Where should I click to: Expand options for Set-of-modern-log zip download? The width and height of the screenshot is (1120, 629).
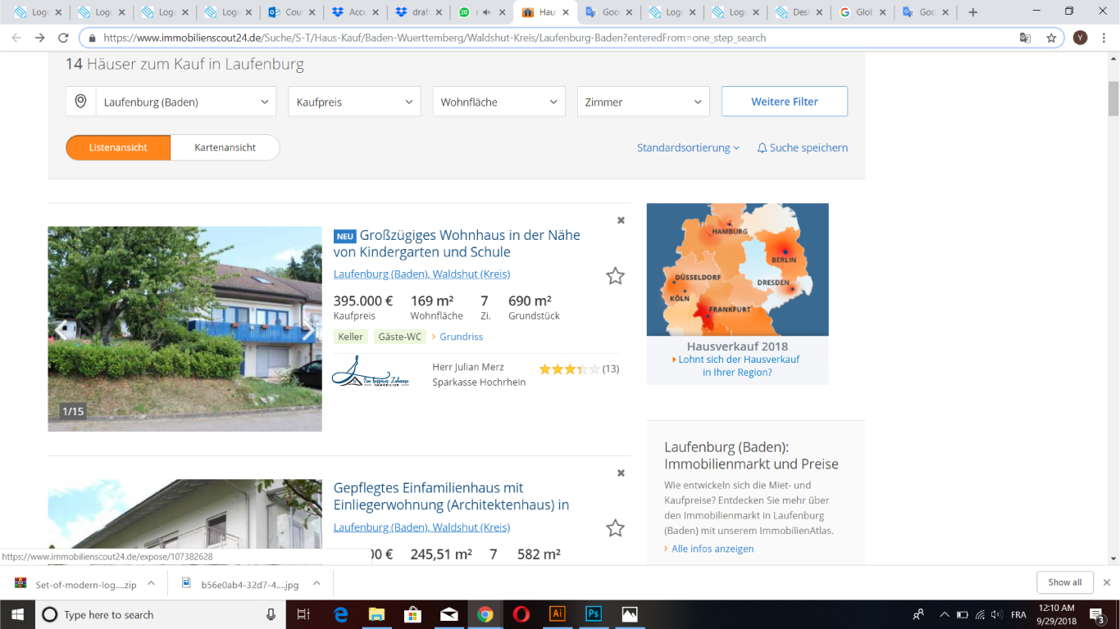pos(151,584)
